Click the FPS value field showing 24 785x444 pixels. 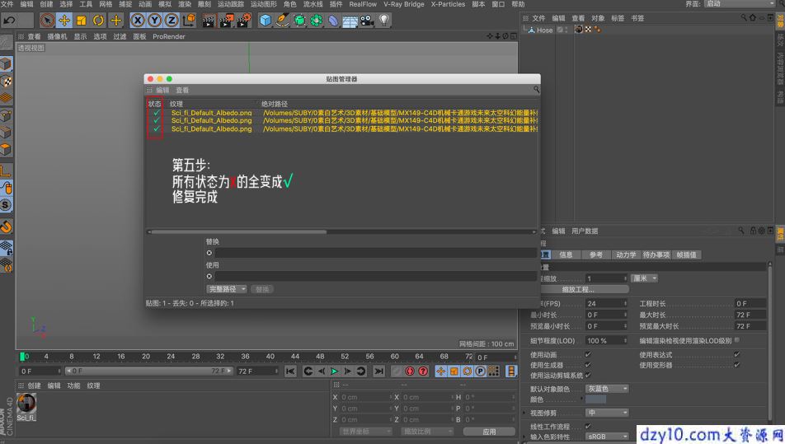pos(606,303)
